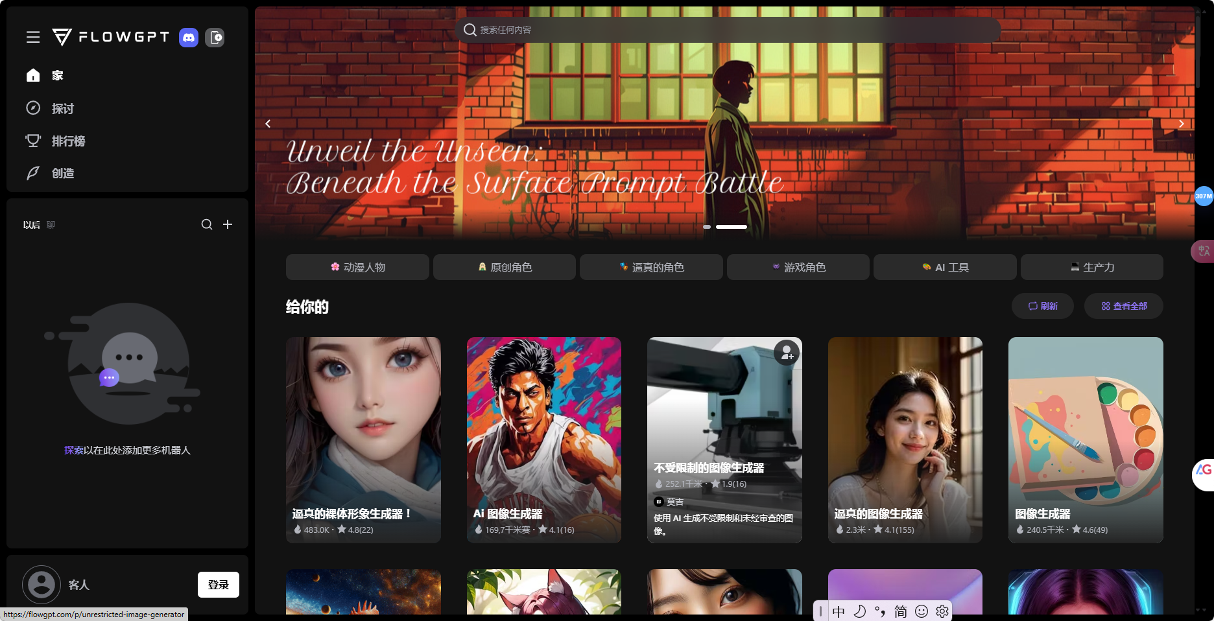Viewport: 1214px width, 621px height.
Task: Go to the next banner slide arrow
Action: tap(1181, 124)
